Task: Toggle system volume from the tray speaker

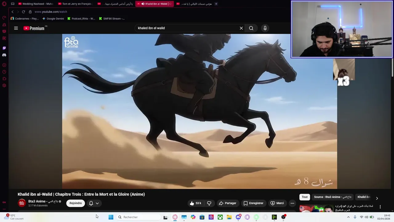Action: click(366, 217)
